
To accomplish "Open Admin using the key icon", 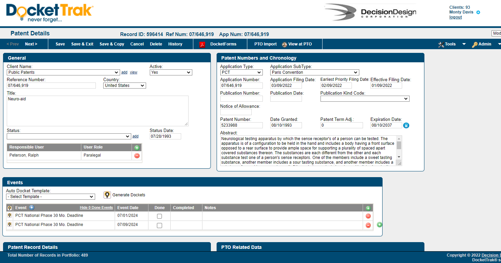I will [475, 44].
